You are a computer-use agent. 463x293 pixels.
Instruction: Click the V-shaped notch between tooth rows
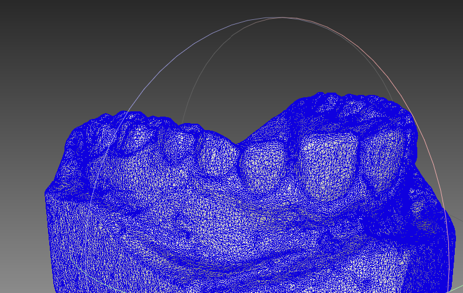pos(237,142)
